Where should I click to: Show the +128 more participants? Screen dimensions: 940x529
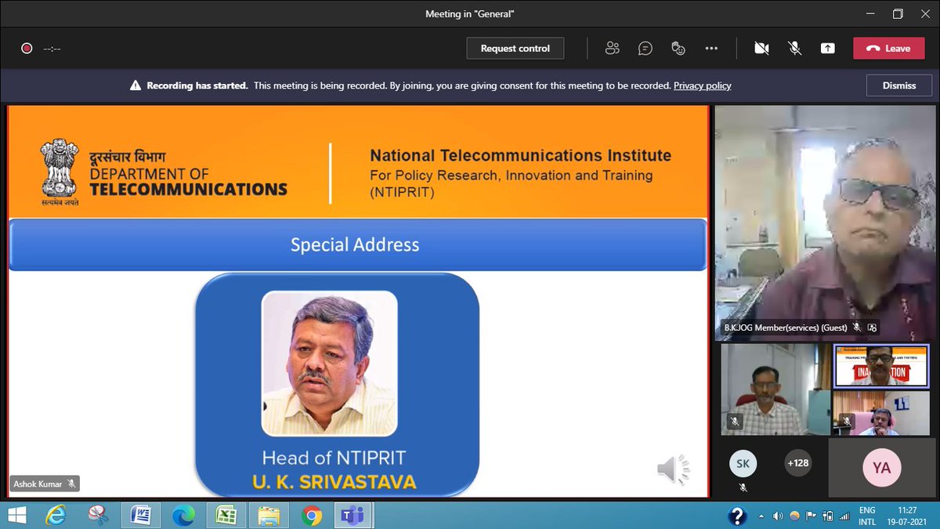coord(797,462)
